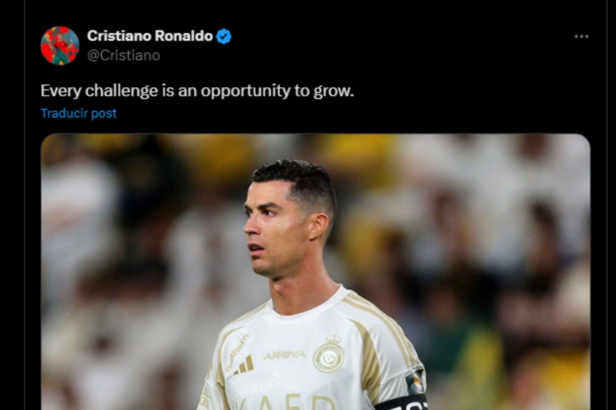Click the AROYA sponsor text on the jersey
Viewport: 616px width, 410px height.
click(x=284, y=355)
